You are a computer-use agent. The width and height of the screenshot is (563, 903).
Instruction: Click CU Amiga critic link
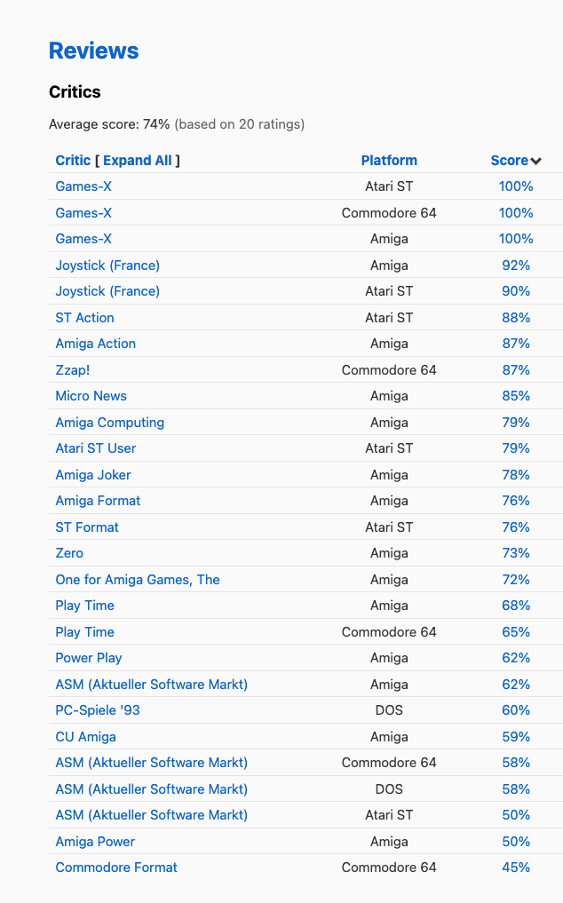(85, 737)
